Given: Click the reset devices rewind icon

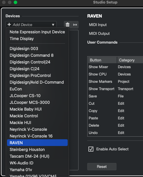Looking at the screenshot, I should [x=75, y=25].
